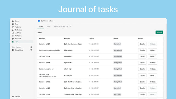Open Details for Set price to $21
The image size is (176, 99).
click(142, 44)
